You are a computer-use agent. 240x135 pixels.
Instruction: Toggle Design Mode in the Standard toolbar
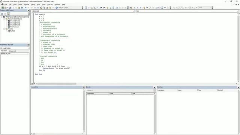[x=41, y=7]
